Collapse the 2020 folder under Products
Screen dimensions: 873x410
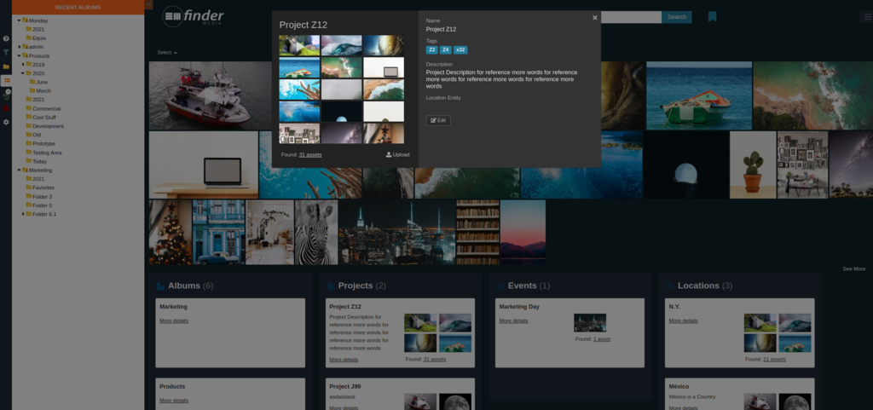click(x=23, y=73)
